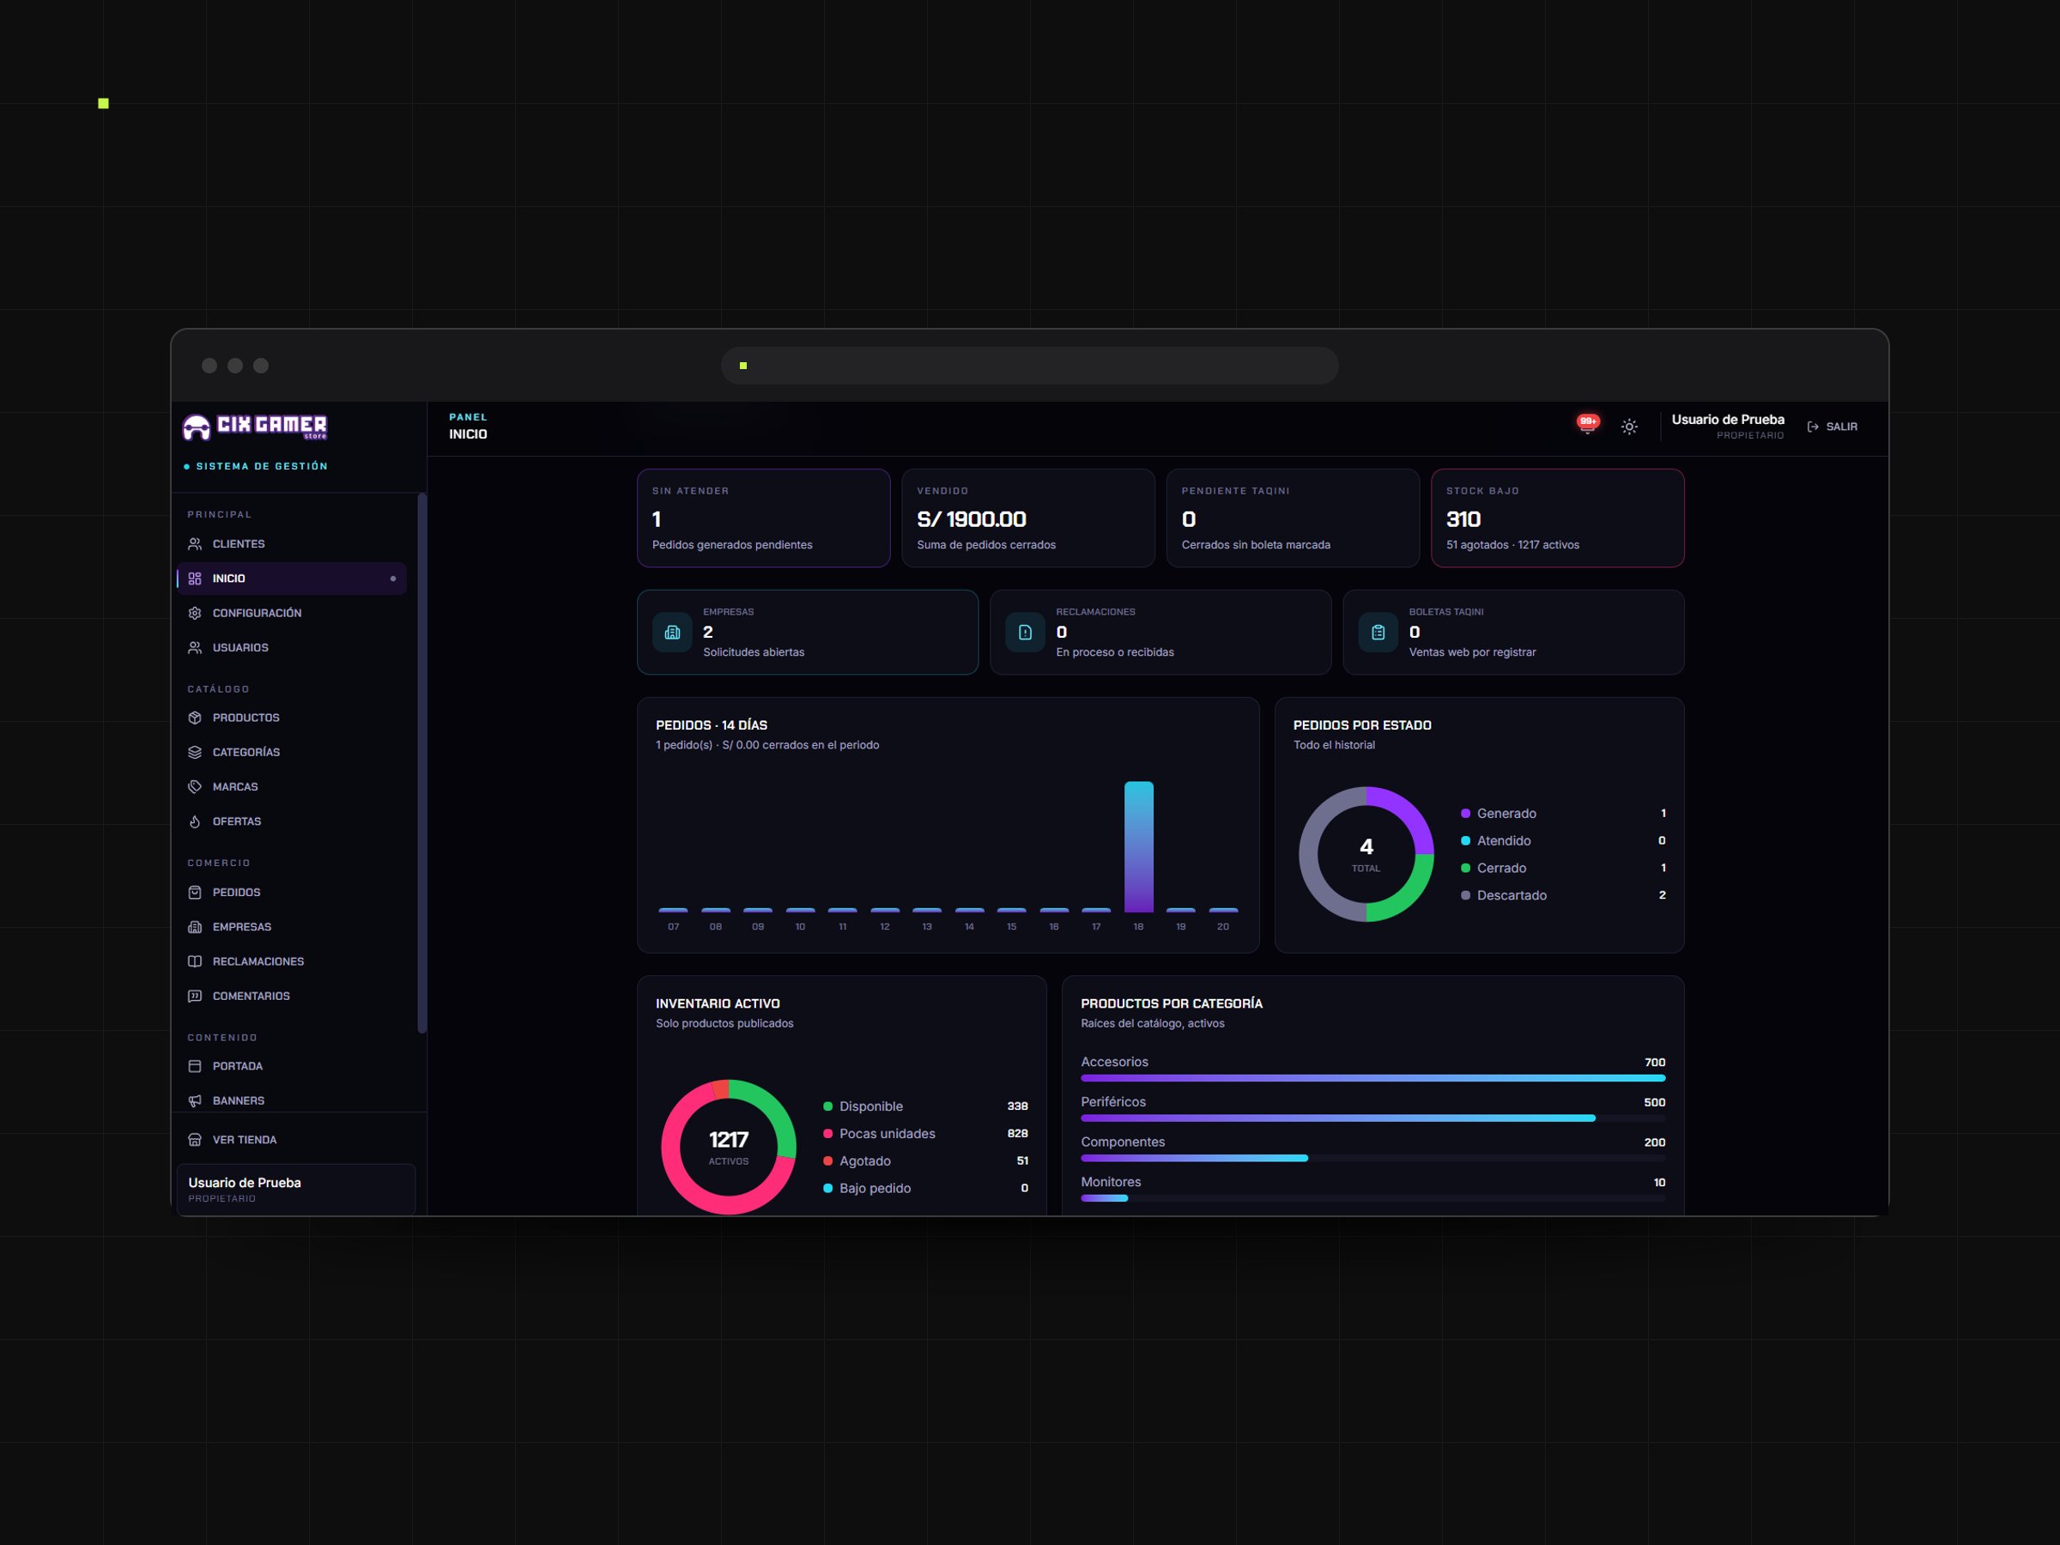
Task: Open the Usuario de Prueba sidebar profile card
Action: (296, 1190)
